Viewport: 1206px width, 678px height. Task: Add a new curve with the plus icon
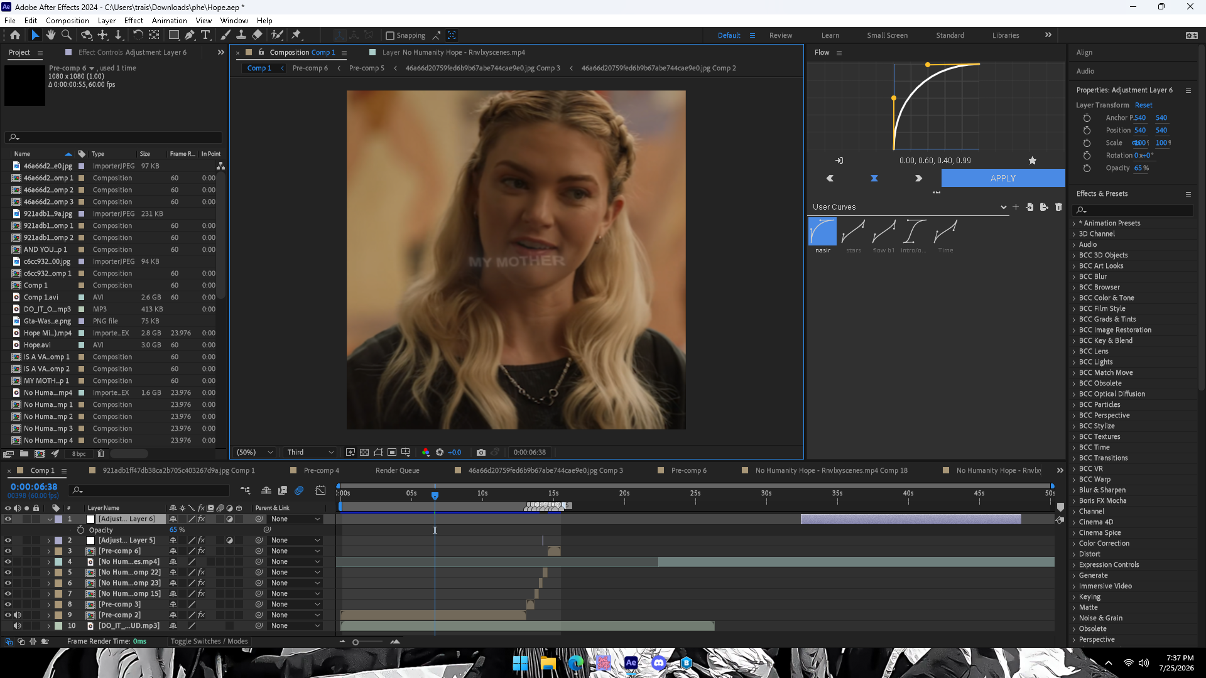1016,207
